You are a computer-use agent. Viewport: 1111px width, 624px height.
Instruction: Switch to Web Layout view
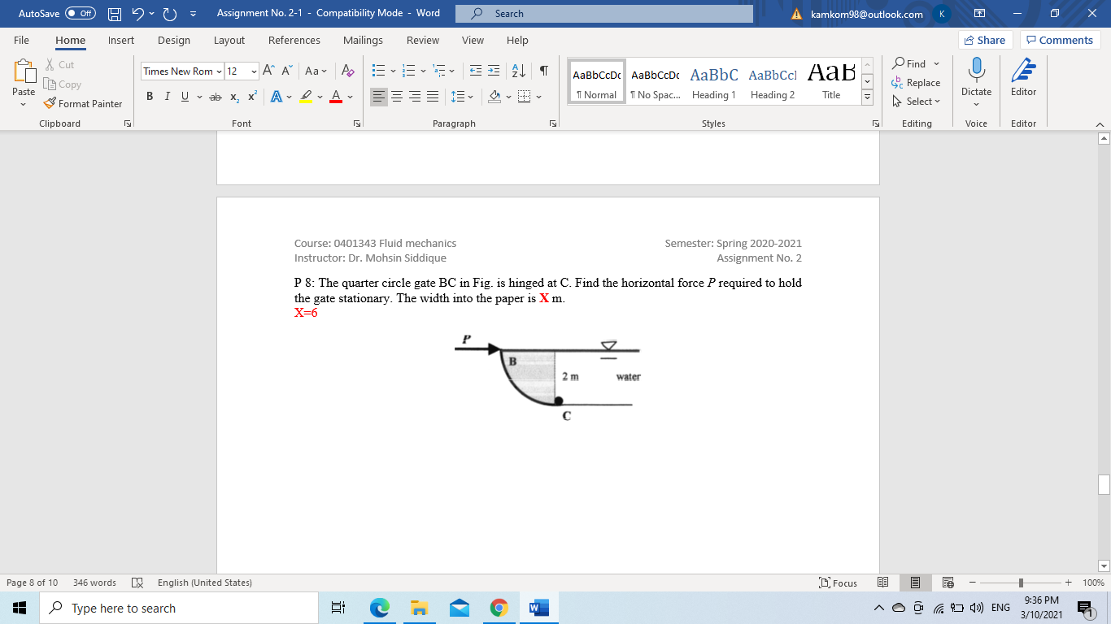tap(948, 583)
